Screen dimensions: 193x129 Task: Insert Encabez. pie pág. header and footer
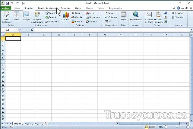click(x=158, y=18)
